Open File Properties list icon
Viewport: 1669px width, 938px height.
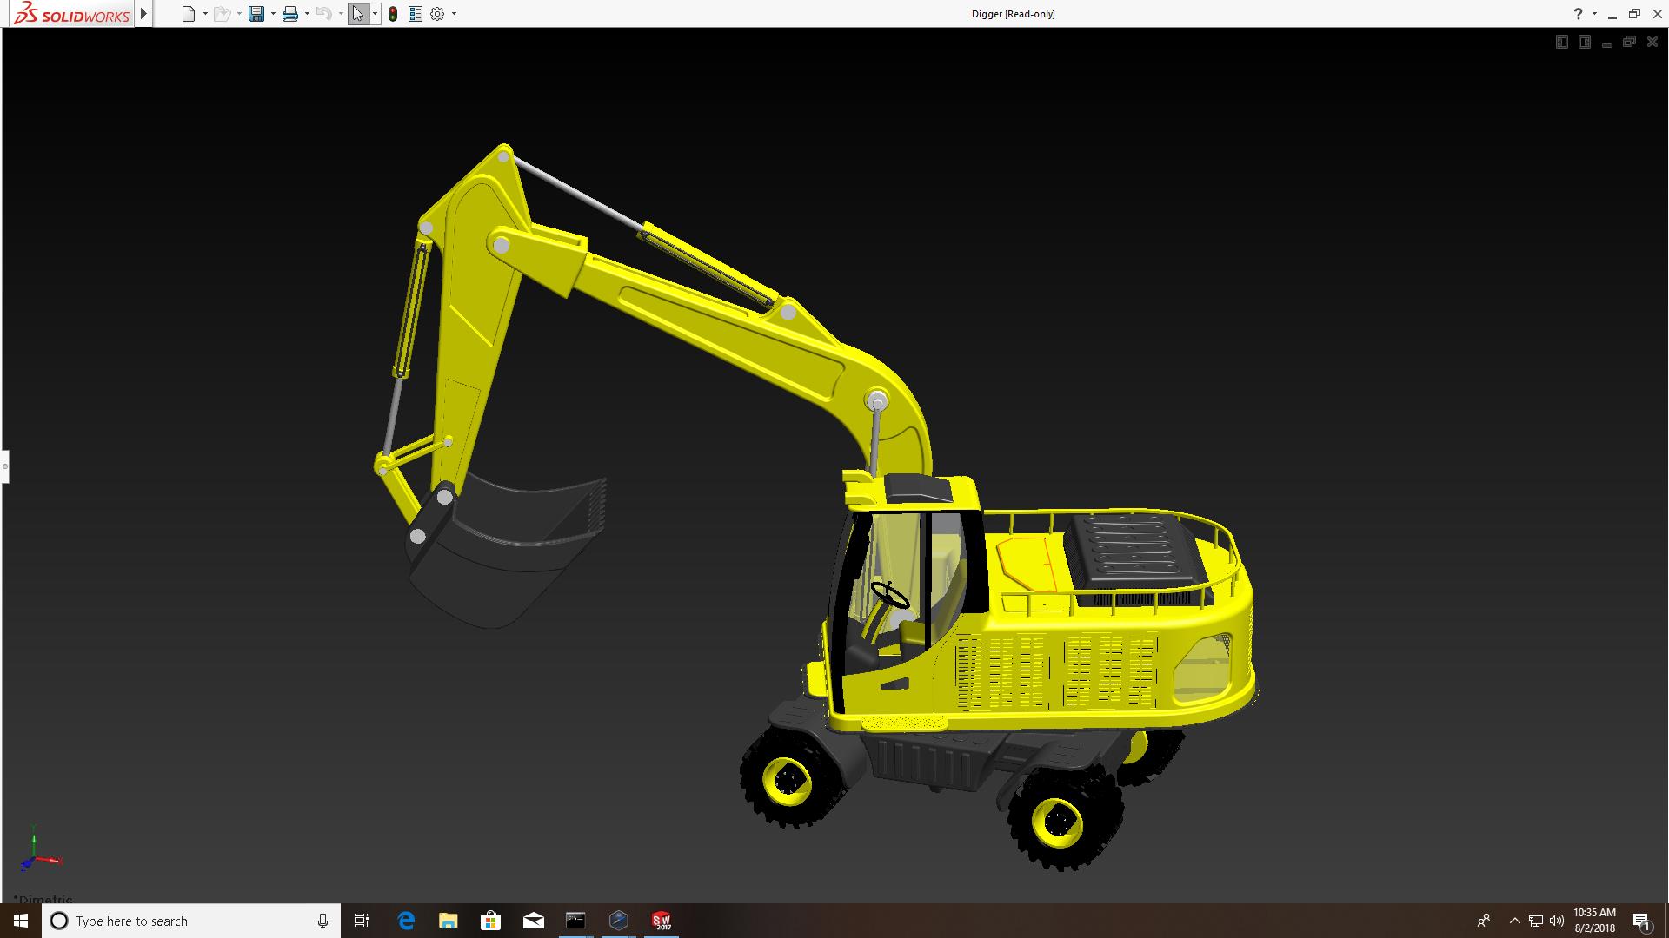[416, 14]
